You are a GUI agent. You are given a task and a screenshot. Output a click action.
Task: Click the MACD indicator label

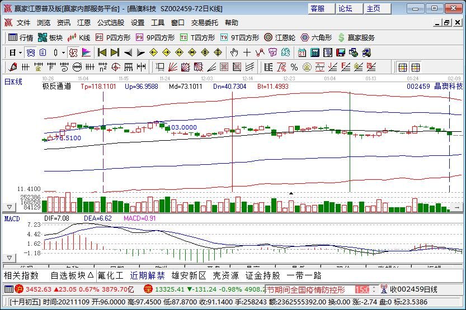(x=12, y=219)
